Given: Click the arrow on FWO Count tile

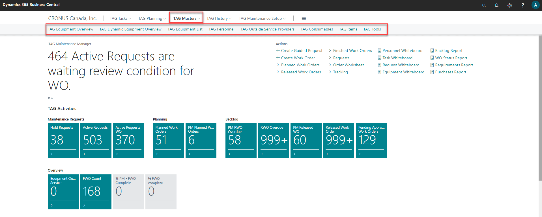Looking at the screenshot, I should 84,205.
